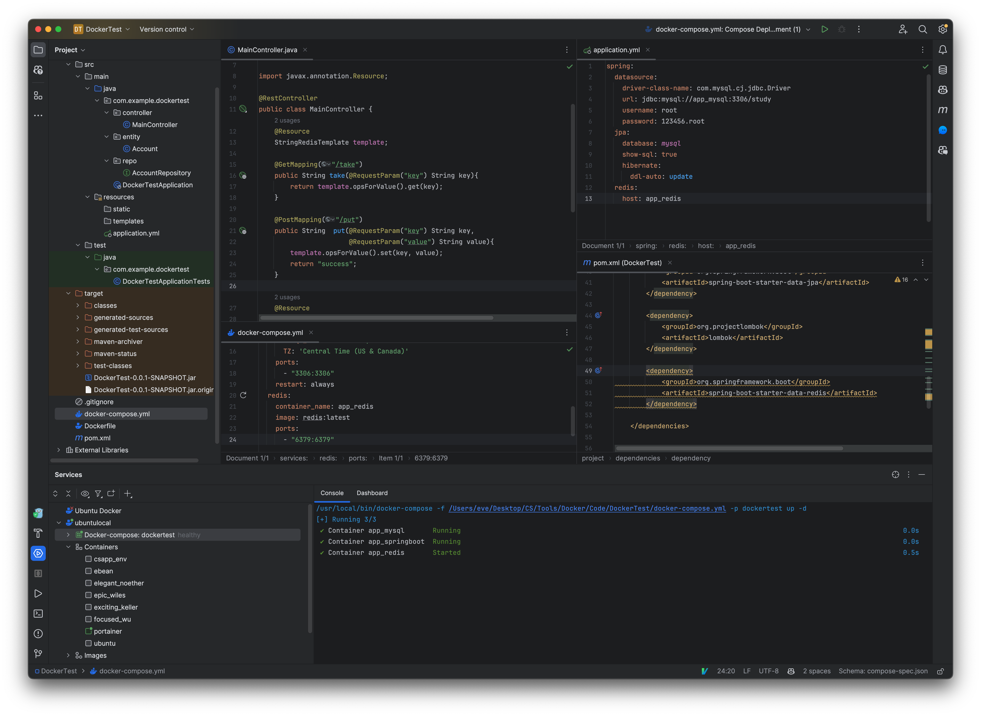This screenshot has width=981, height=716.
Task: Select the ebean container
Action: 103,571
